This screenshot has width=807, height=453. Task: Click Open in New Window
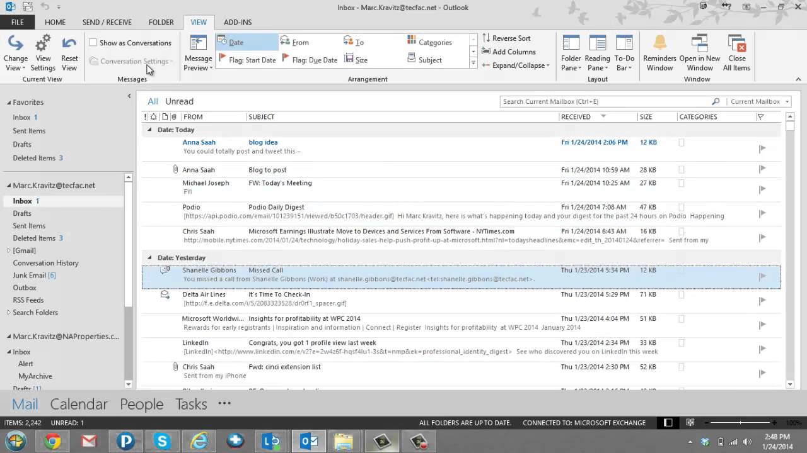tap(700, 53)
